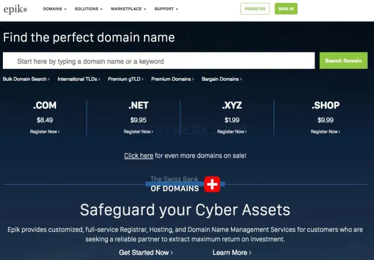Click the Register button in header
The height and width of the screenshot is (260, 374).
pos(255,9)
